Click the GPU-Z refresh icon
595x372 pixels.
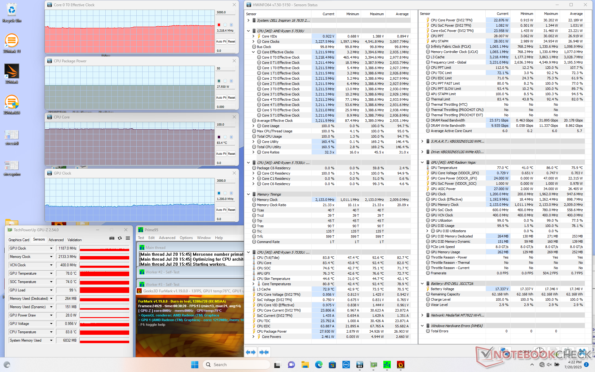120,238
